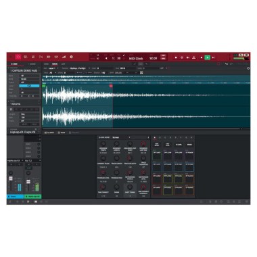Viewport: 257px width, 257px height.
Task: Click the Play Start button beside Play
Action: pyautogui.click(x=213, y=57)
